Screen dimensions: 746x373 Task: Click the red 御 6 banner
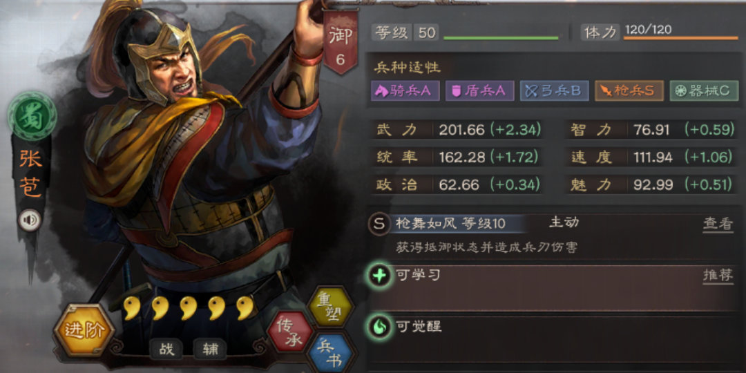340,43
